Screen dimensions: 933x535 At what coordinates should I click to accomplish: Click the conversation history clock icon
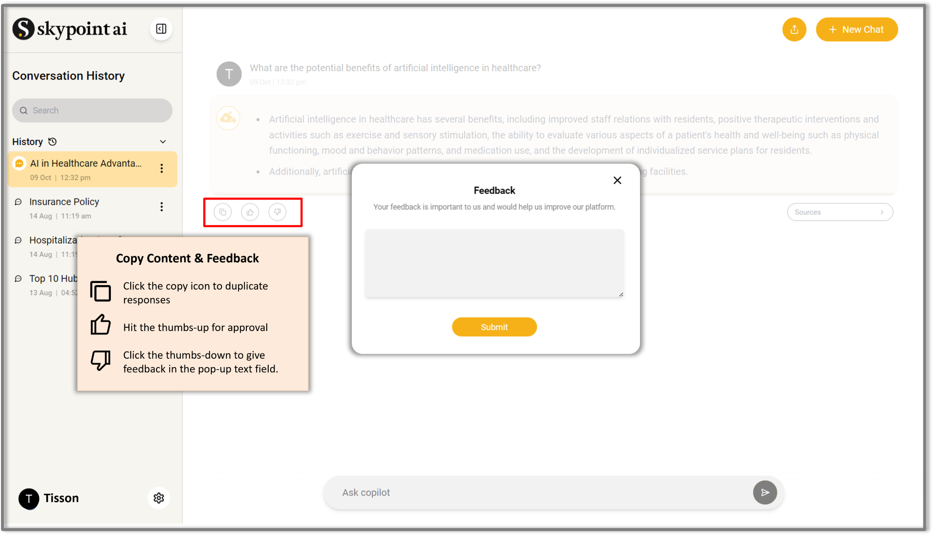point(53,141)
